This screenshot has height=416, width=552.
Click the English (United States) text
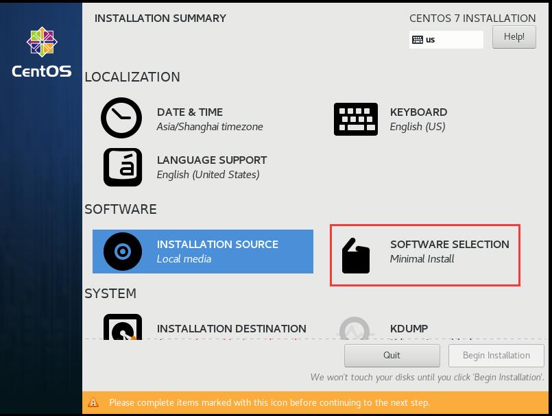[x=208, y=175]
